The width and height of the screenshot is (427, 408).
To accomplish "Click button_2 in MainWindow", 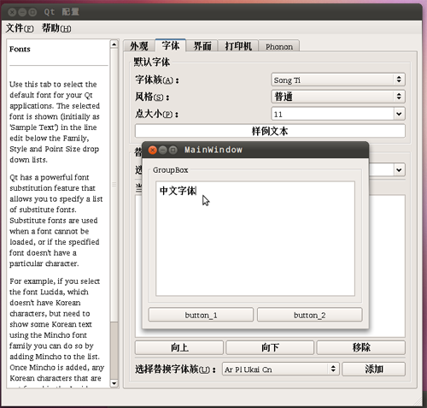I will point(310,315).
